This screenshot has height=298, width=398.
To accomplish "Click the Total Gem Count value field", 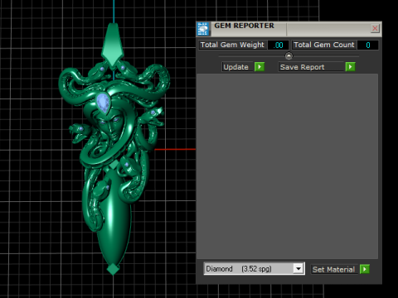I will coord(367,45).
